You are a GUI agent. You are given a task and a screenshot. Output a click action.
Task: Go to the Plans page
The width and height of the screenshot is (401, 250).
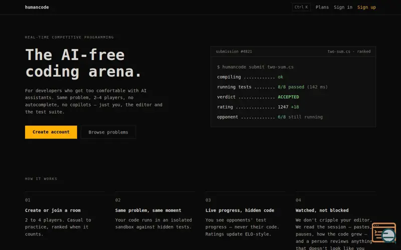322,7
